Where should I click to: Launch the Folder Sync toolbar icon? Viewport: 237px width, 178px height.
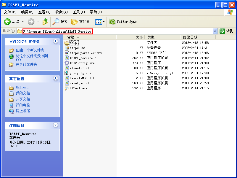click(112, 22)
